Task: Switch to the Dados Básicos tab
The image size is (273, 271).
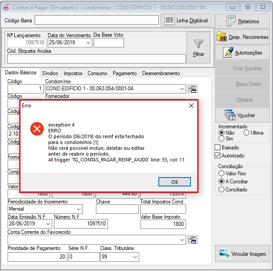Action: click(21, 72)
